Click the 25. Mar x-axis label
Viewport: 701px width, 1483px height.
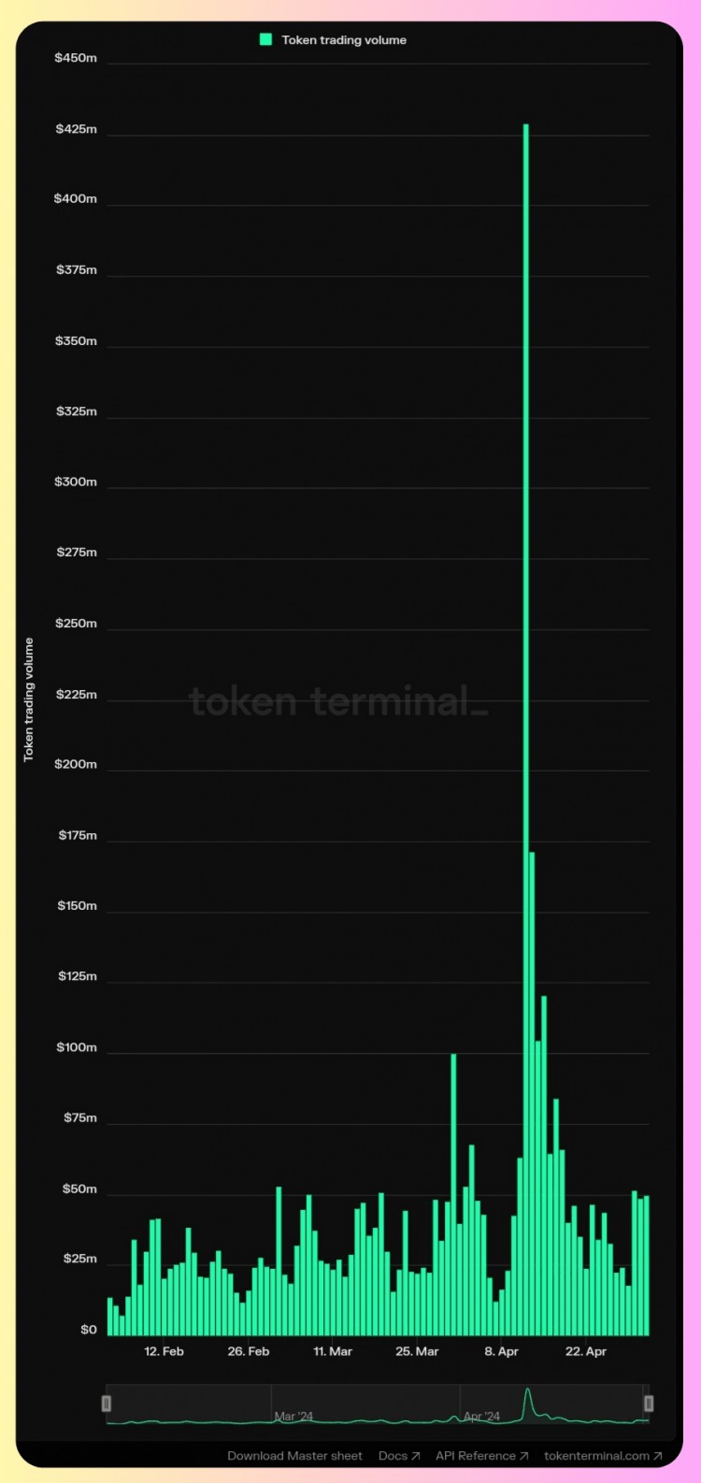(x=417, y=1351)
